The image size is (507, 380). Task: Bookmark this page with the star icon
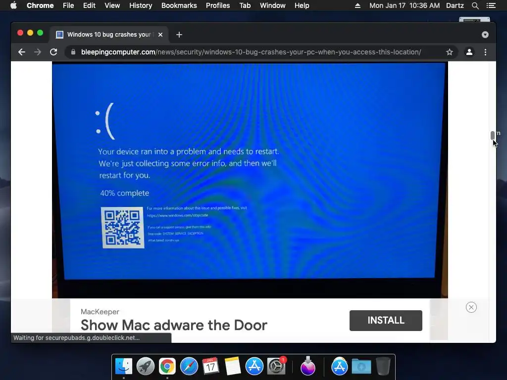tap(450, 52)
